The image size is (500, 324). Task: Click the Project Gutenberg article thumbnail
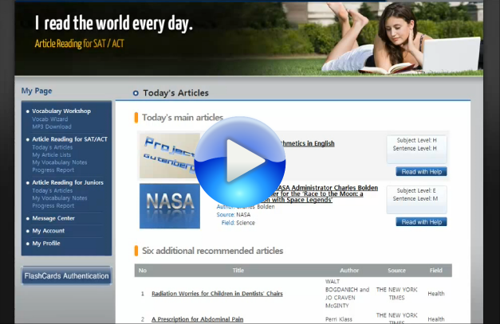tap(170, 156)
